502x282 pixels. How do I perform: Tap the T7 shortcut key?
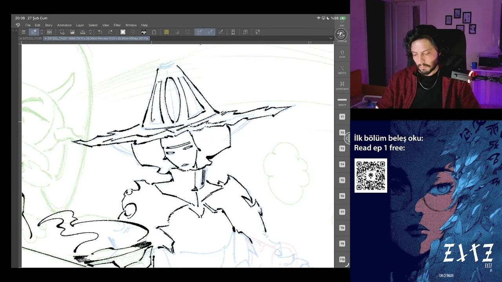[x=342, y=212]
